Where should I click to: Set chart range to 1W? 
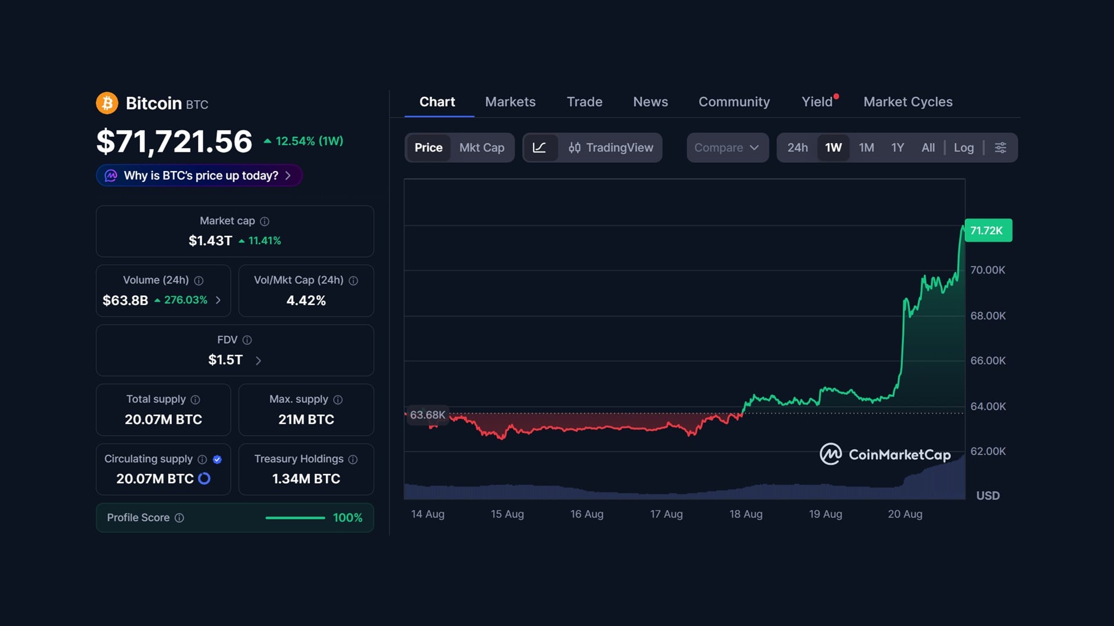coord(833,148)
